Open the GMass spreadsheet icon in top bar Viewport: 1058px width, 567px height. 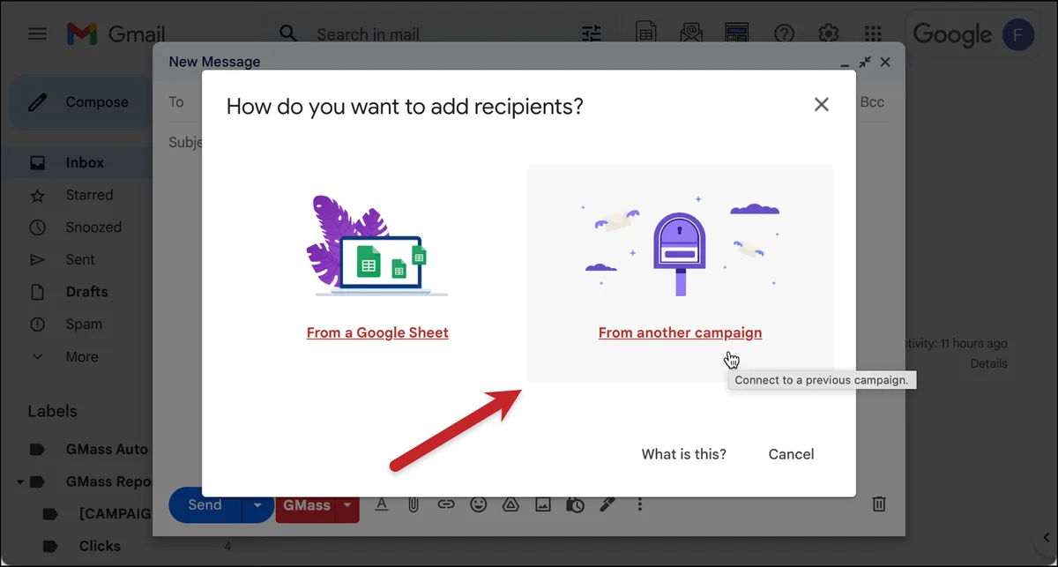[x=646, y=34]
